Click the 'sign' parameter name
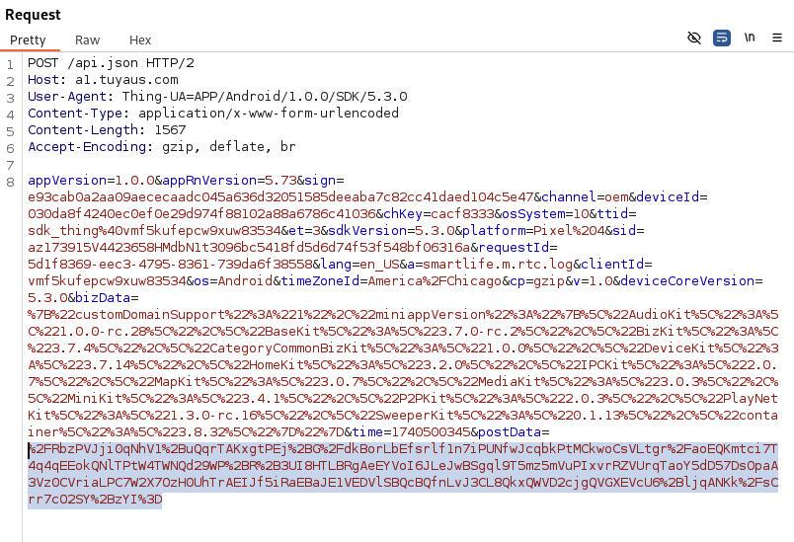 [x=320, y=180]
